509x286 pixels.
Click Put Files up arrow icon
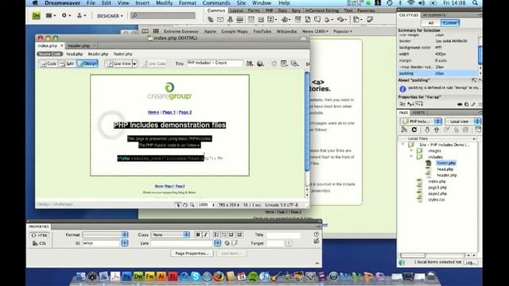click(437, 129)
